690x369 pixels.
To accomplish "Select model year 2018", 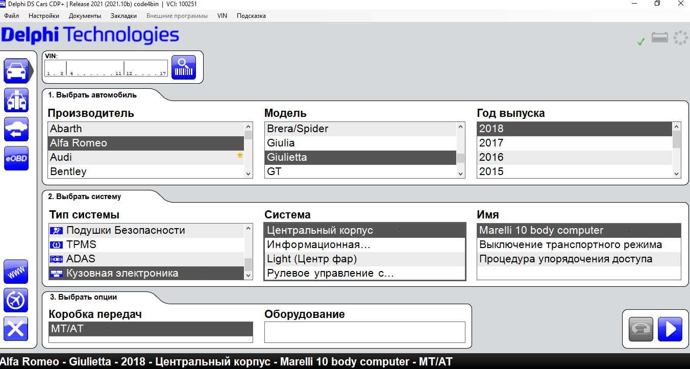I will (575, 129).
